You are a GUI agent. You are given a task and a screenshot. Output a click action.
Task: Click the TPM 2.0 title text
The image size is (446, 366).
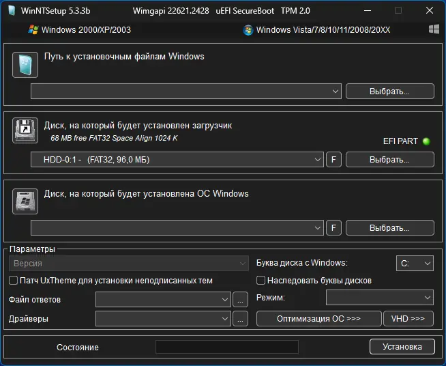(x=295, y=11)
